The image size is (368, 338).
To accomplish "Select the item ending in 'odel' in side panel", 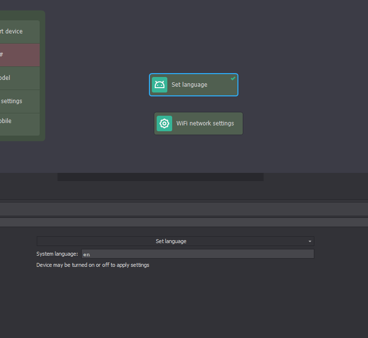I will coord(20,78).
